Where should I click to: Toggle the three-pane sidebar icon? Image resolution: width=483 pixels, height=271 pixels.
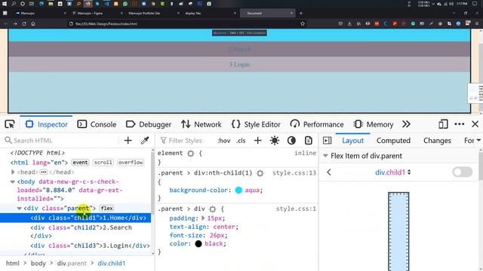327,141
